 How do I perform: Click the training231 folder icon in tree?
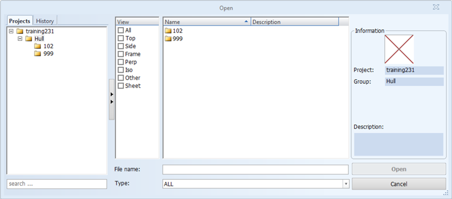pos(20,31)
